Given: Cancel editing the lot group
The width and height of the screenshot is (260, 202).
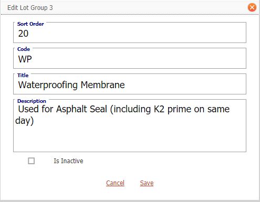Looking at the screenshot, I should [115, 183].
